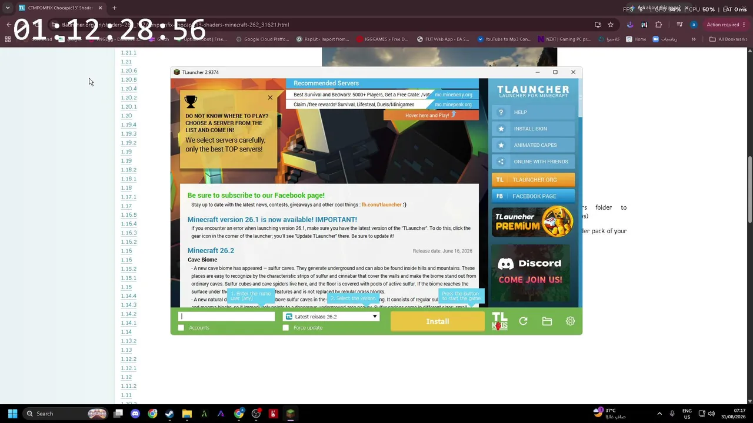The image size is (753, 423).
Task: Expand the bookmarks overflow chevron
Action: tap(694, 39)
